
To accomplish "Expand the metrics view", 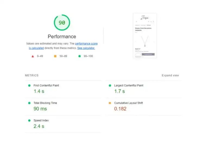I will (x=170, y=76).
